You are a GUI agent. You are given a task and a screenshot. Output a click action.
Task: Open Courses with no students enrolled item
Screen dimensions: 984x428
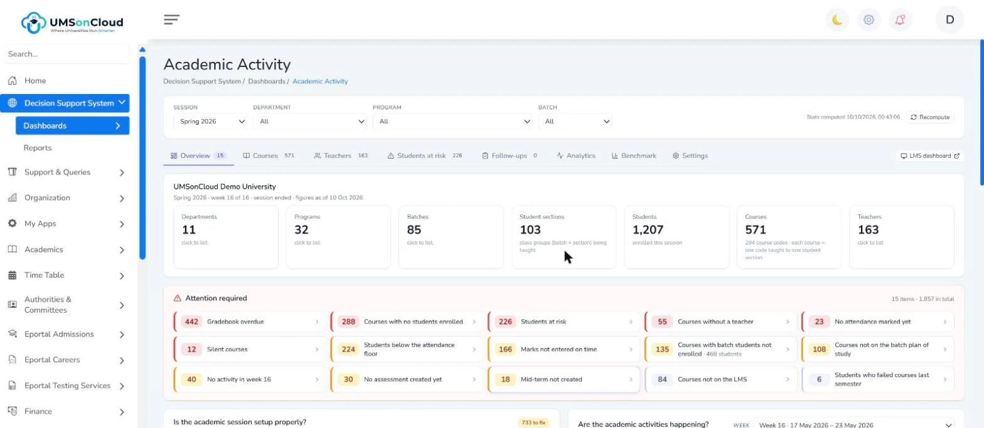click(x=407, y=321)
